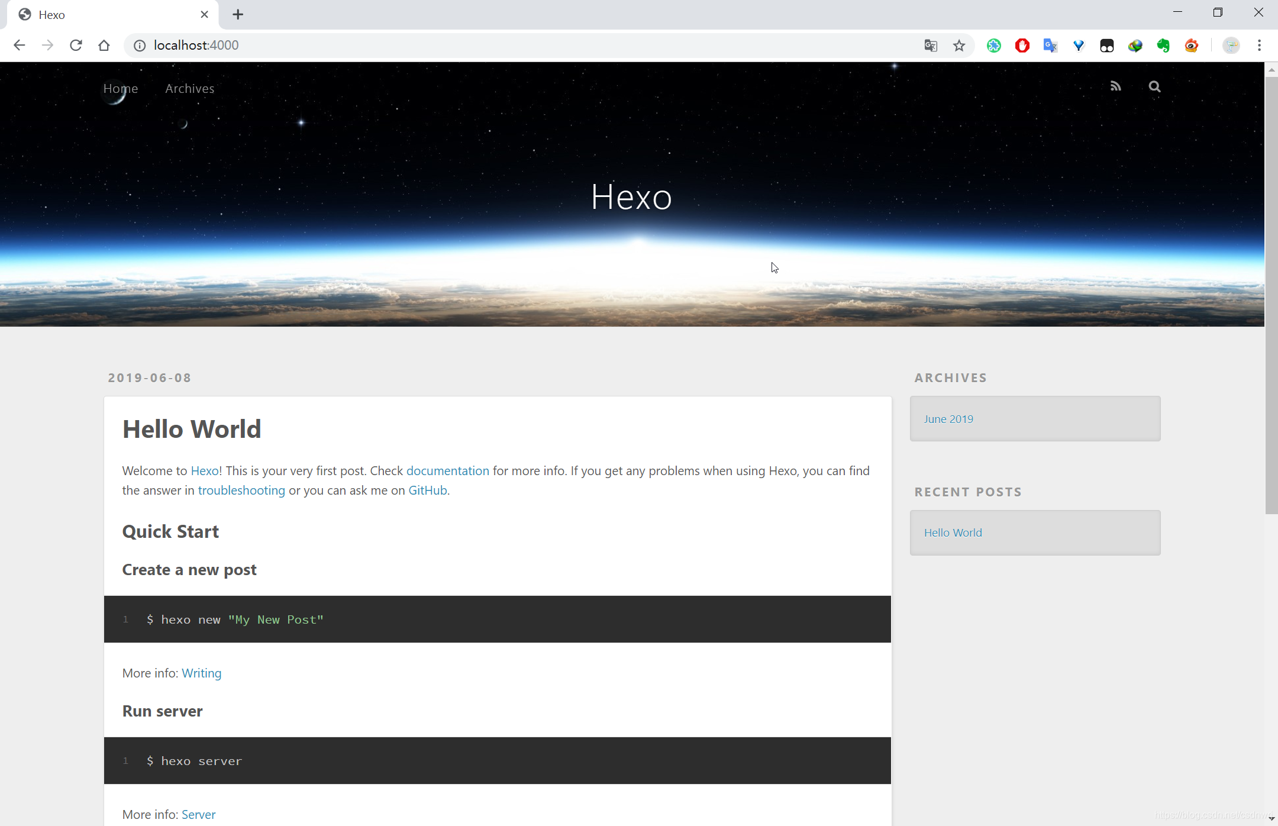
Task: Select the Home navigation item
Action: [x=121, y=88]
